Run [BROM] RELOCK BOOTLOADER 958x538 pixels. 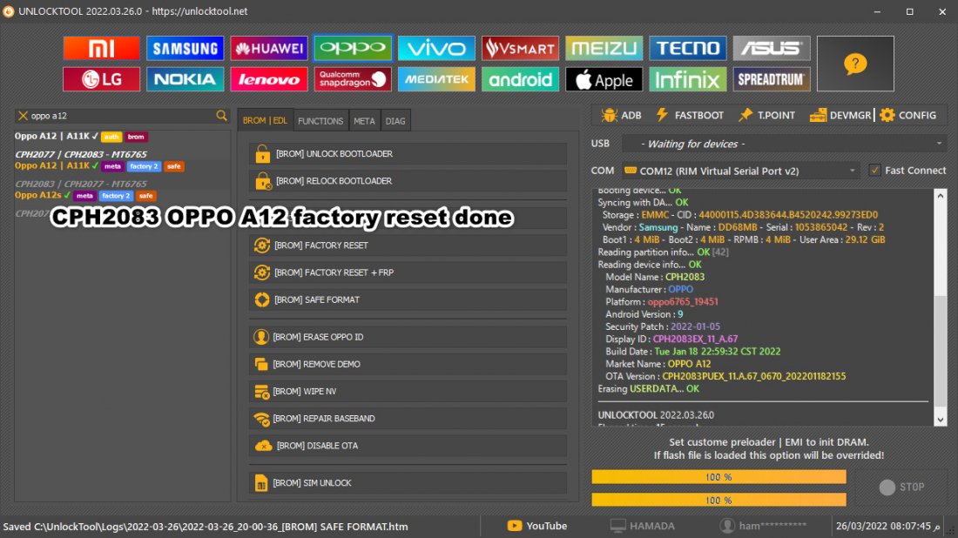(408, 181)
